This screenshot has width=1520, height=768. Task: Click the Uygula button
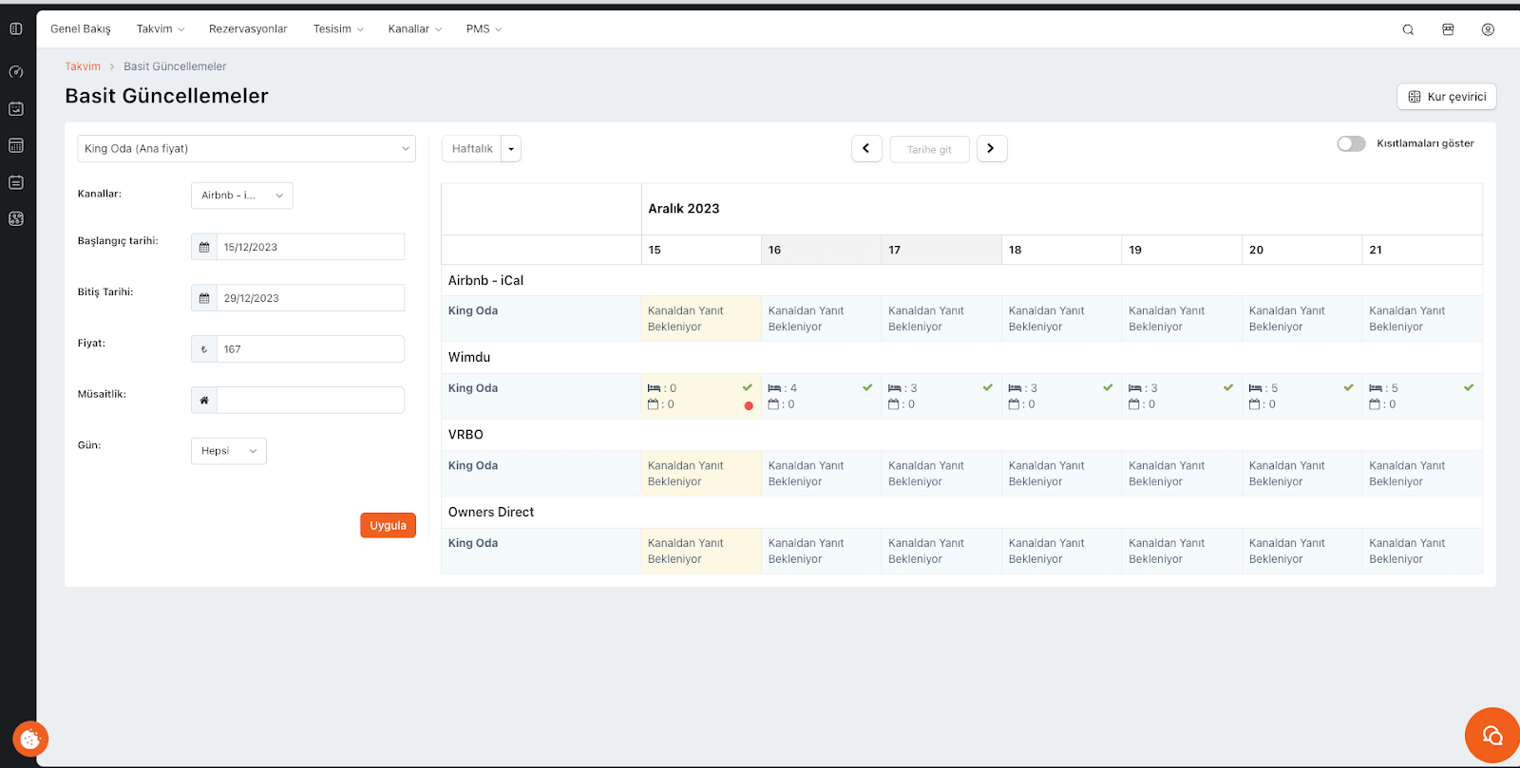coord(388,526)
